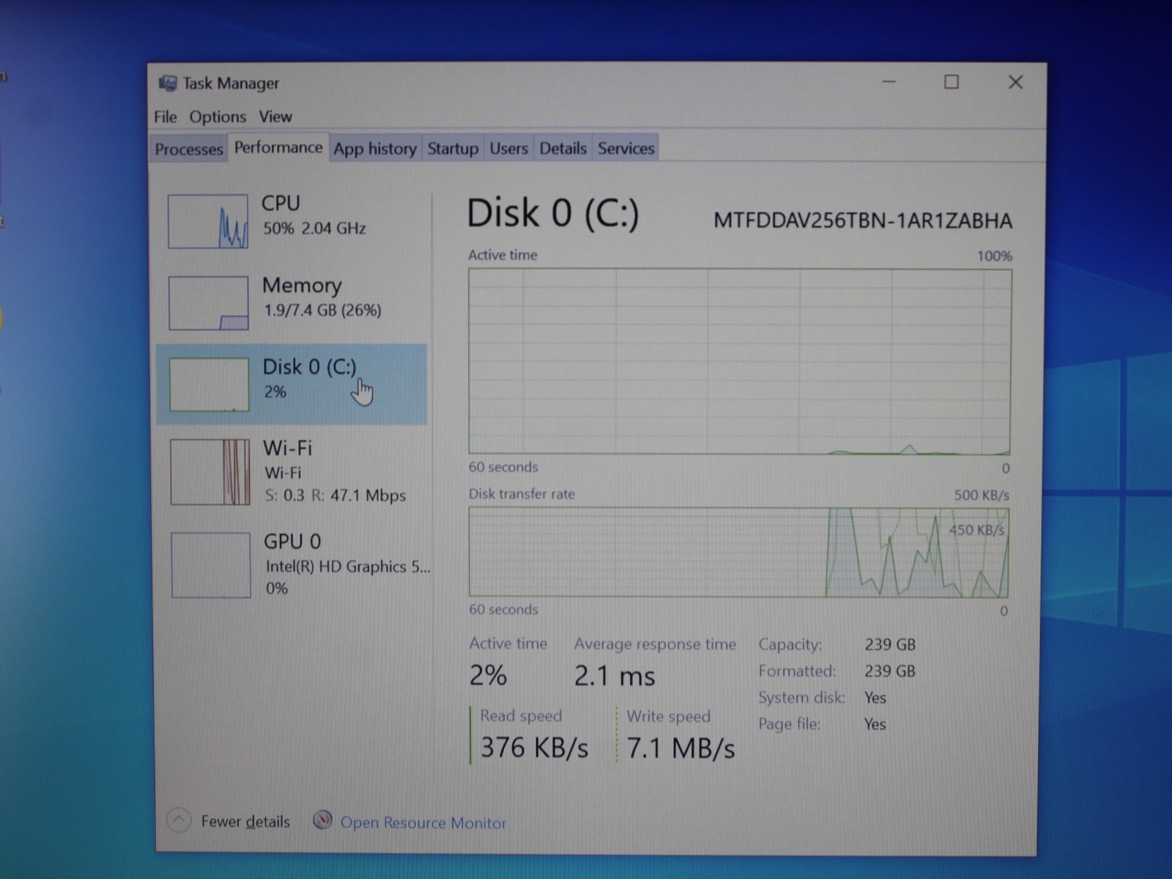Click the Open Resource Monitor link
The width and height of the screenshot is (1172, 879).
[423, 823]
